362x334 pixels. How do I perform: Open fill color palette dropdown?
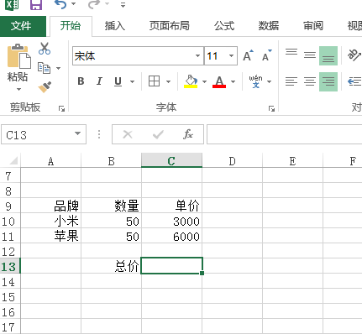click(x=204, y=81)
